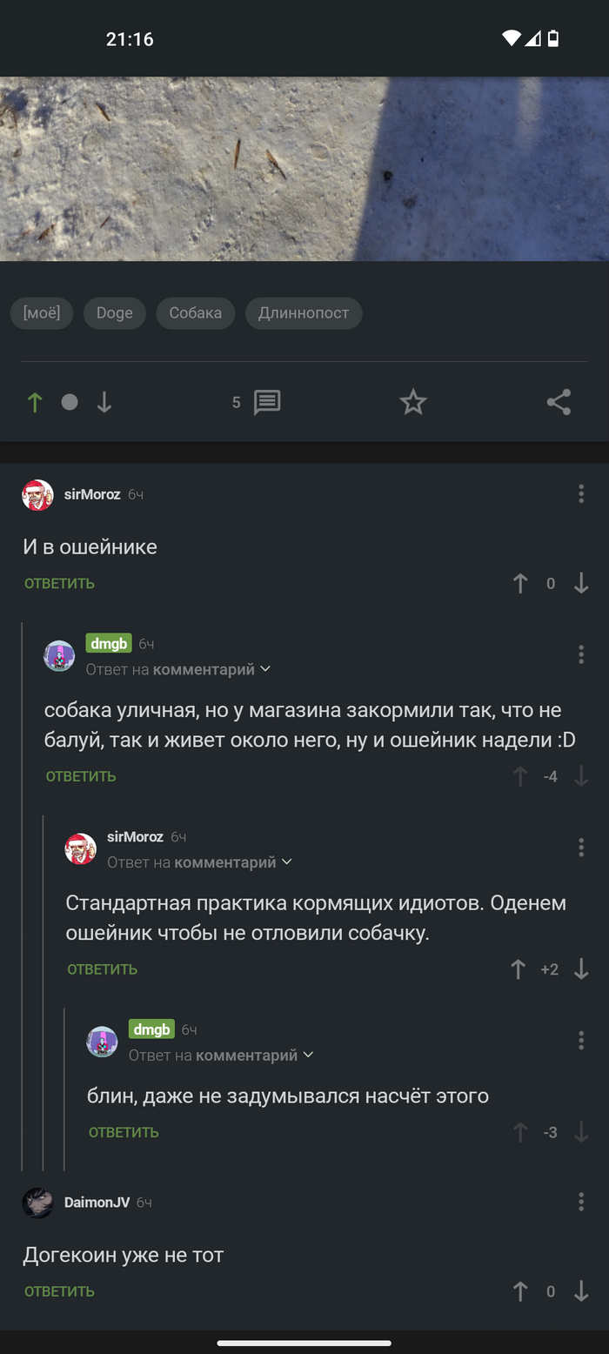Open dmgb's user profile
The height and width of the screenshot is (1354, 609).
click(108, 643)
